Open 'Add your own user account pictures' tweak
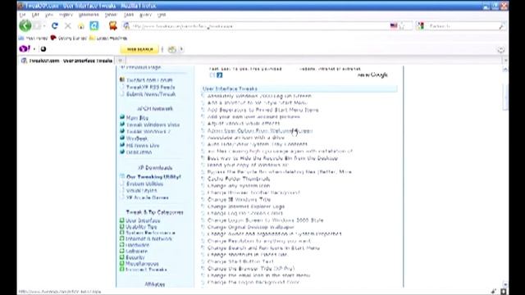 (253, 116)
